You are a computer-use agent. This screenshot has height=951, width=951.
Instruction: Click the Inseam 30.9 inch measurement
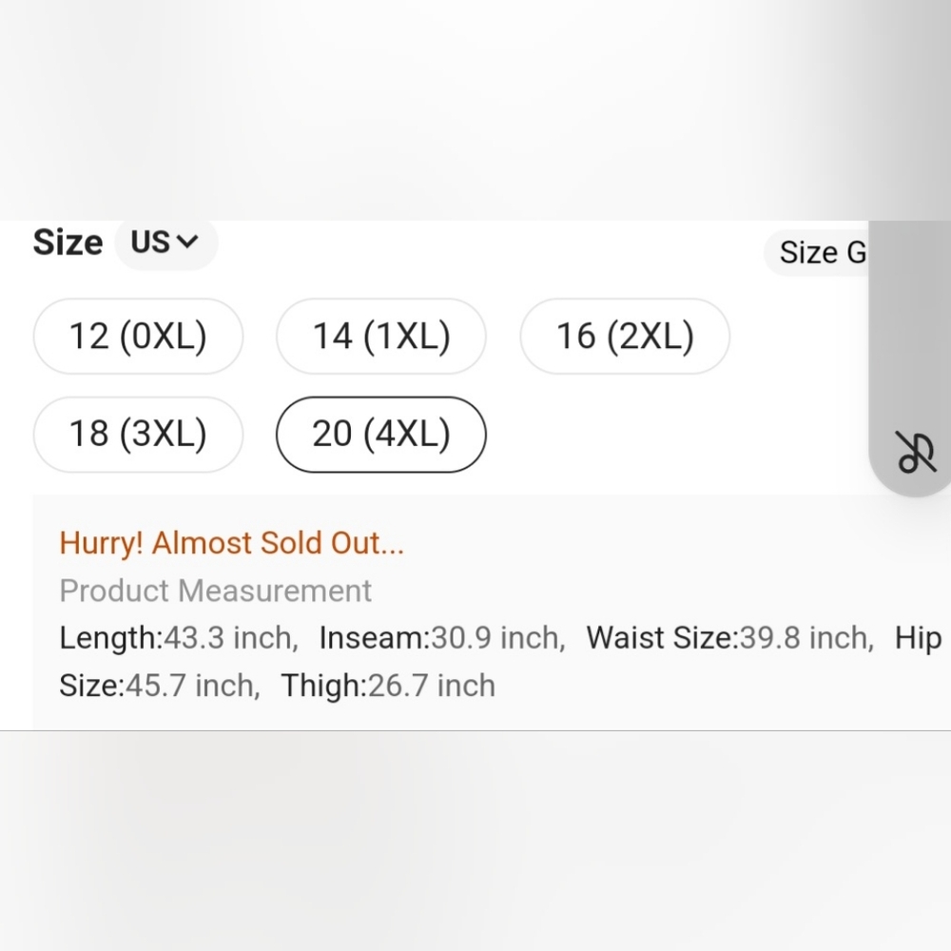(x=442, y=638)
